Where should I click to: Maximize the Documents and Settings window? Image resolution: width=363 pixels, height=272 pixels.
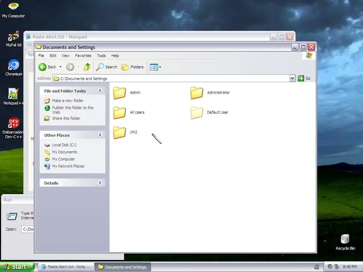pos(303,47)
